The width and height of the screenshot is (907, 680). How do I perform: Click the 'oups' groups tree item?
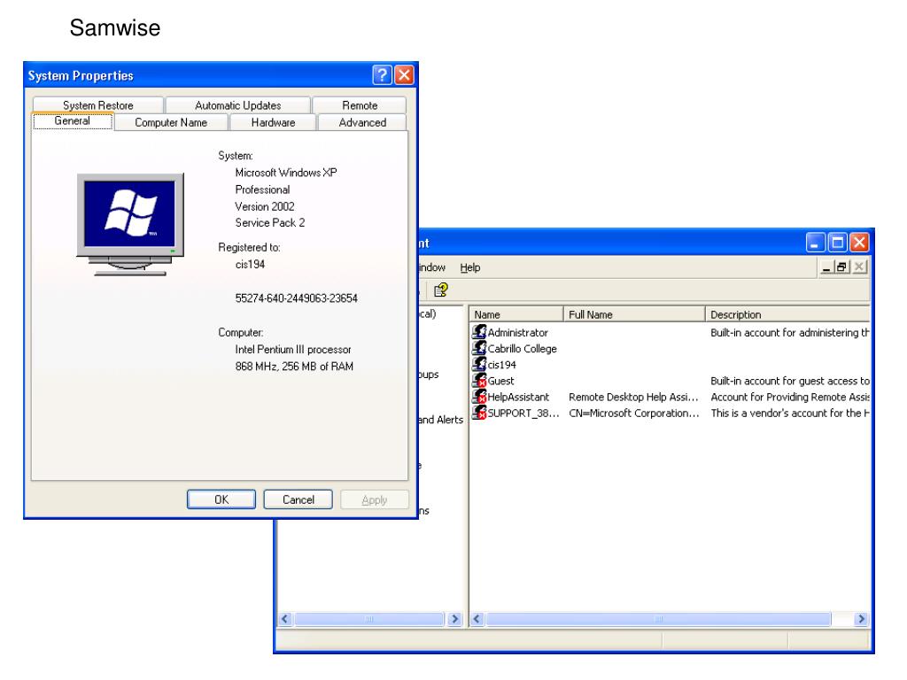429,375
